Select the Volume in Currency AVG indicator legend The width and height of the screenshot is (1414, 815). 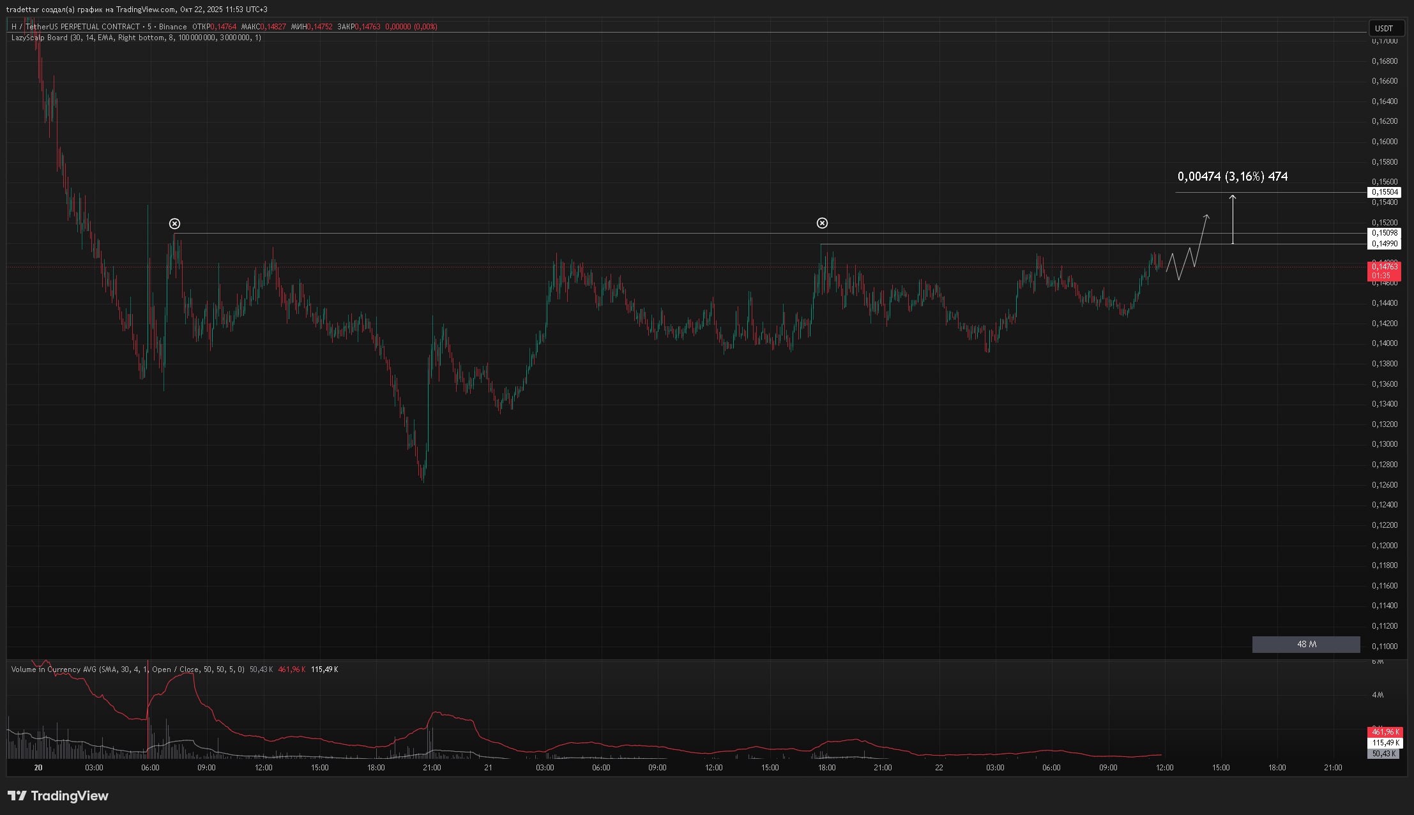[x=54, y=669]
